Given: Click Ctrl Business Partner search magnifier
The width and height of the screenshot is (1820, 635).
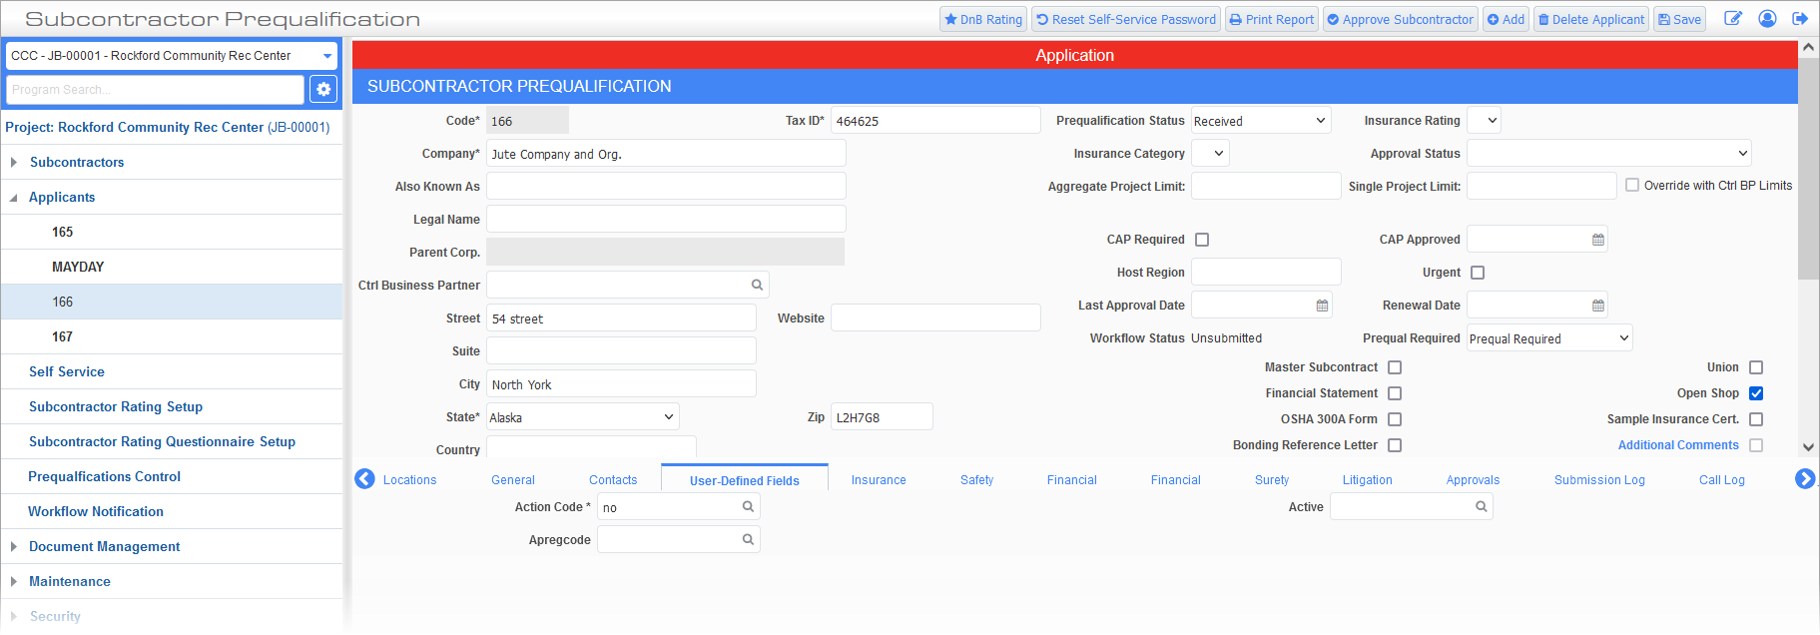Looking at the screenshot, I should [757, 286].
